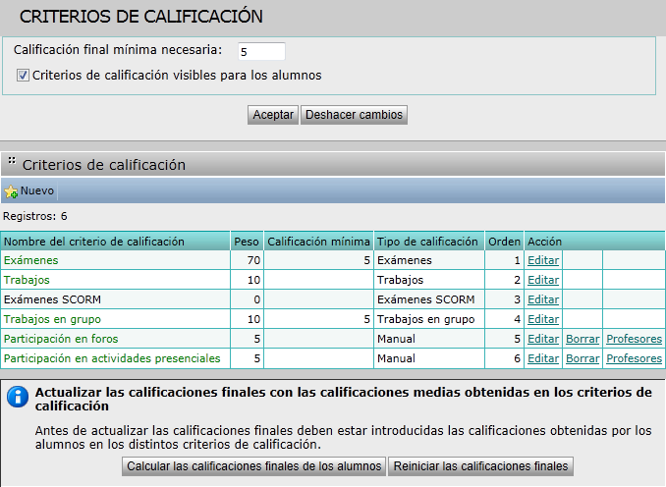The image size is (666, 487).
Task: Select Participación en actividades presenciales name
Action: coord(112,358)
